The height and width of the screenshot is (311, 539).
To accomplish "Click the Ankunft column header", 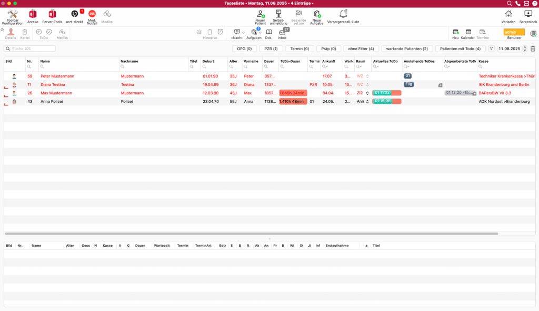I will [329, 61].
